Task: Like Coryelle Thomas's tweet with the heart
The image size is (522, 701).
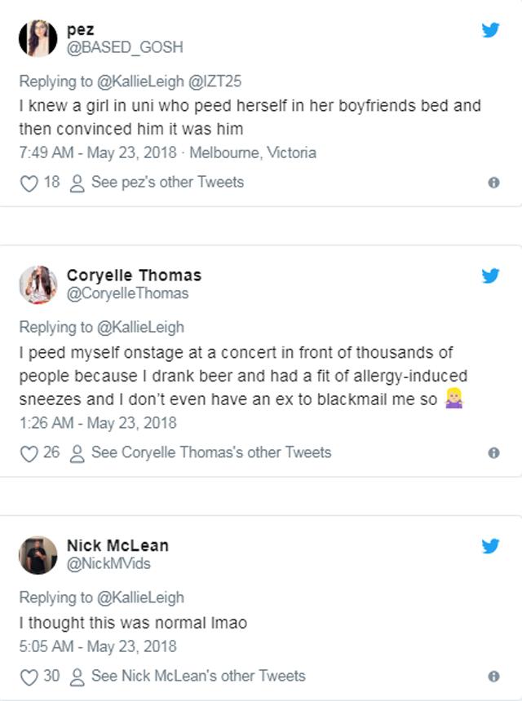Action: (x=29, y=453)
